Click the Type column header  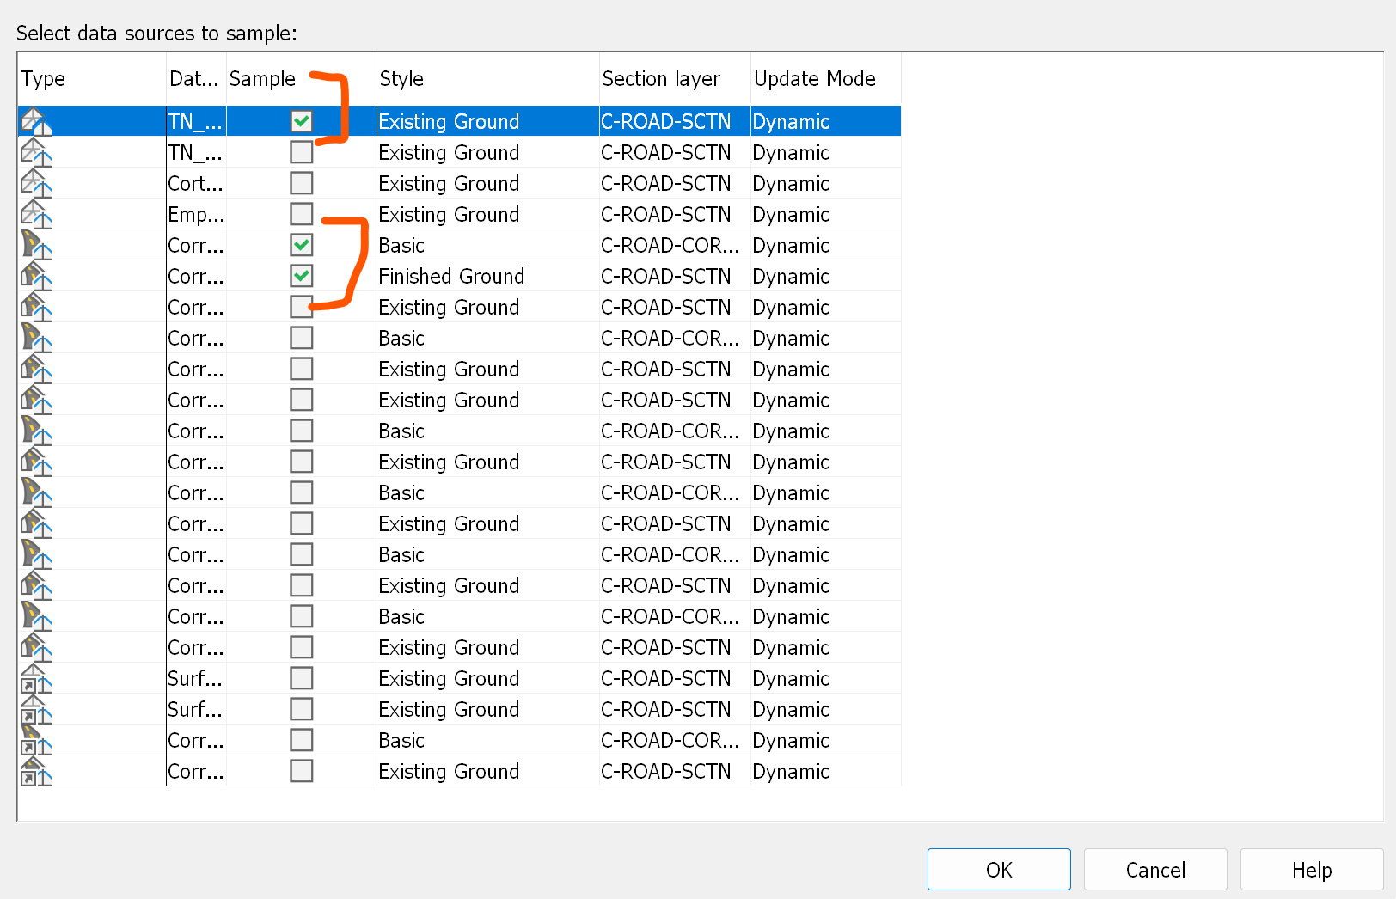click(x=43, y=78)
